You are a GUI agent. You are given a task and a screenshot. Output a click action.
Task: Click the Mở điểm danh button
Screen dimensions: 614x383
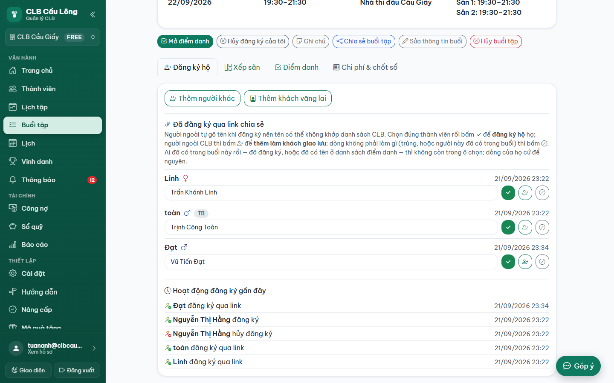pyautogui.click(x=185, y=41)
